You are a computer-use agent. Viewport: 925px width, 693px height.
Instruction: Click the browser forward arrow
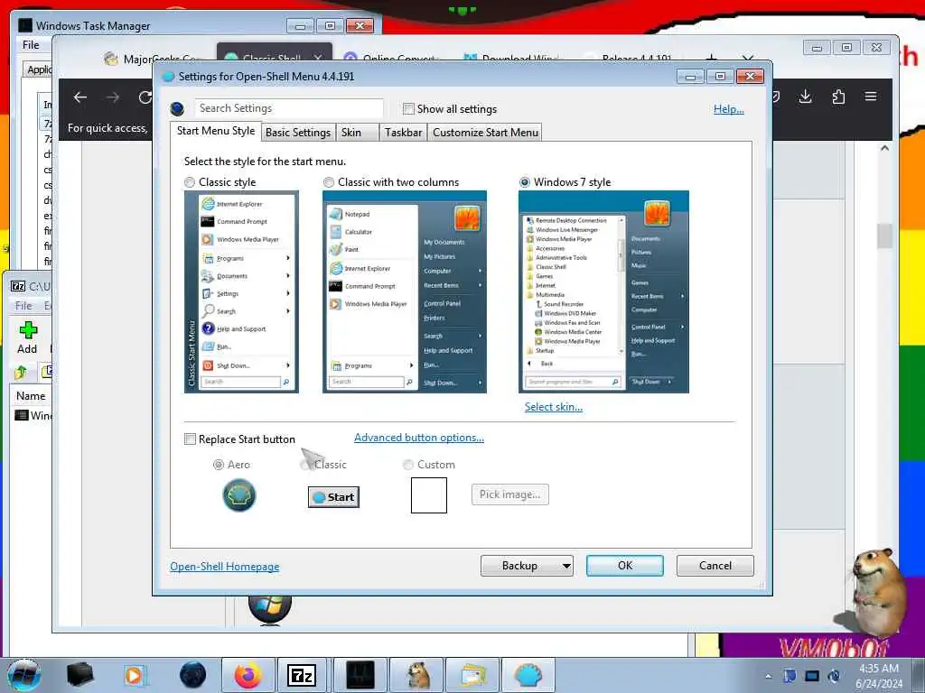(113, 97)
